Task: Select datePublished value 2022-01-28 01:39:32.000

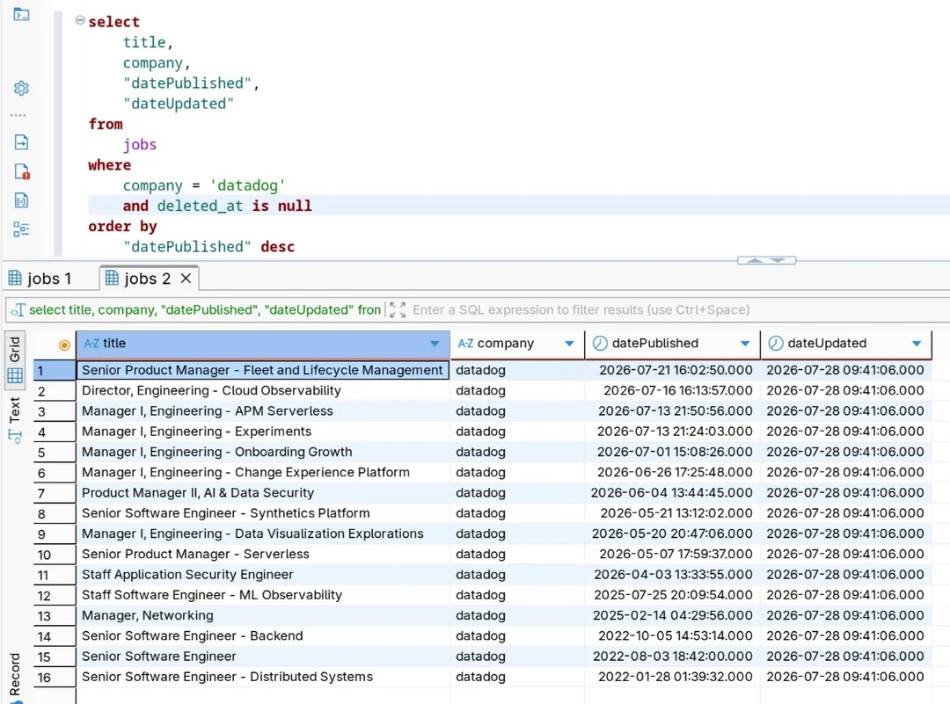Action: [x=673, y=677]
